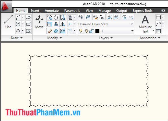Open the AutoCAD application menu button
This screenshot has height=121, width=168.
(x=6, y=6)
